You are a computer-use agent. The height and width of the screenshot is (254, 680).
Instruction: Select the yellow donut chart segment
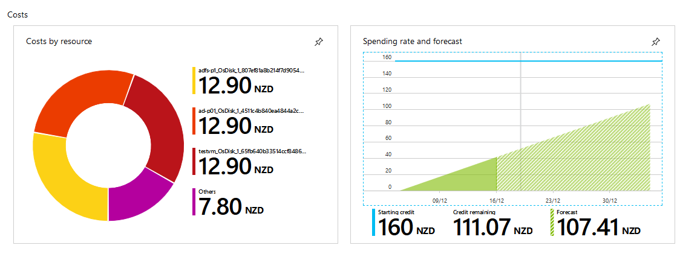pyautogui.click(x=65, y=182)
